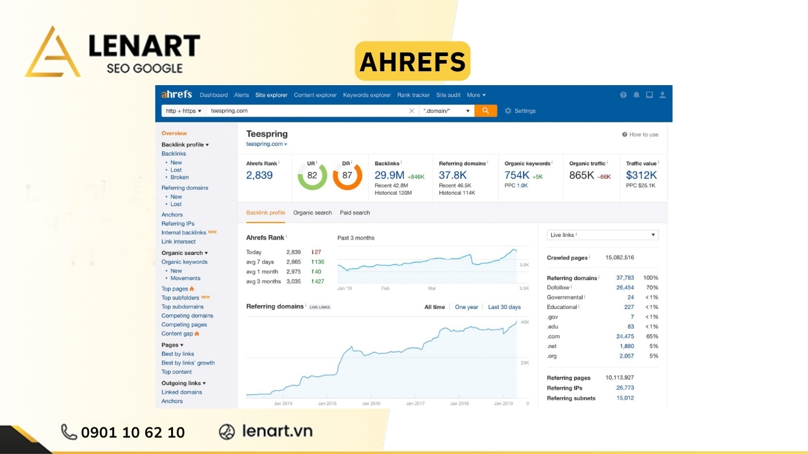Viewport: 808px width, 454px height.
Task: Start the search with the orange magnifier icon
Action: [485, 110]
